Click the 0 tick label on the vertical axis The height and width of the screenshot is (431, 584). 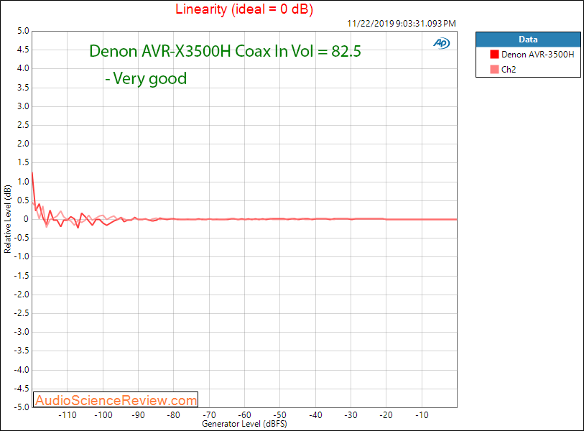click(x=26, y=219)
